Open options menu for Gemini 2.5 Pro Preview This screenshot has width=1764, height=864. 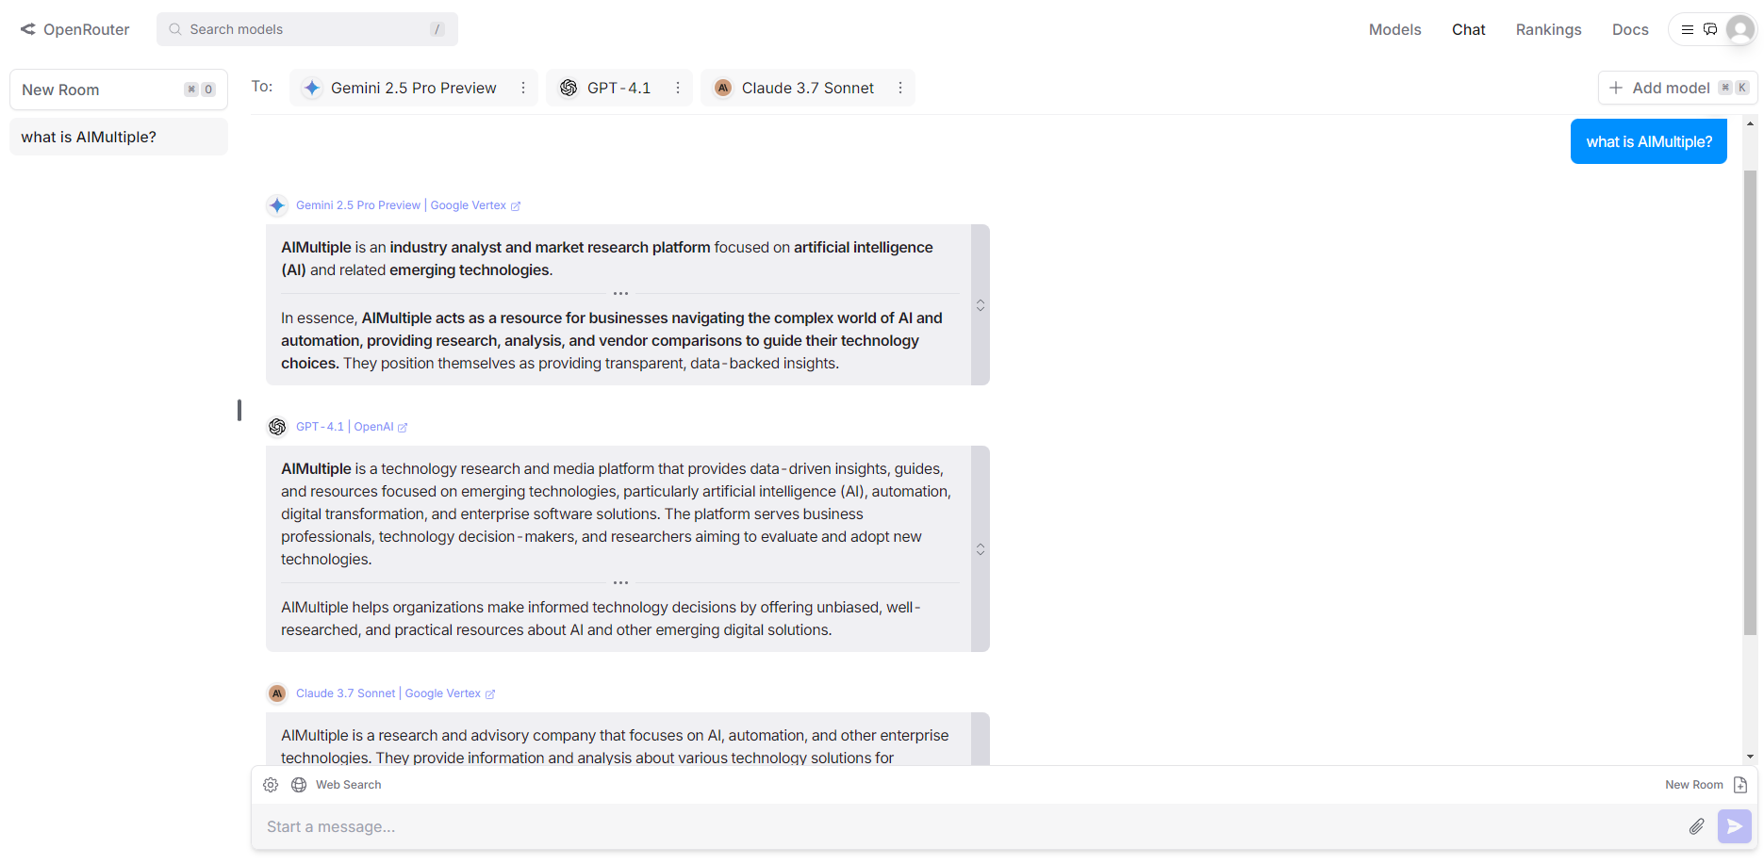[x=523, y=88]
